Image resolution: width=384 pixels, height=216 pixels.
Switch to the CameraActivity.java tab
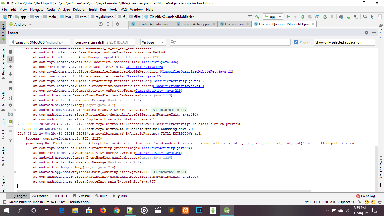coord(196,24)
